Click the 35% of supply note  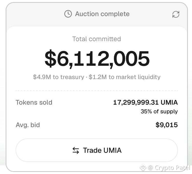159,112
